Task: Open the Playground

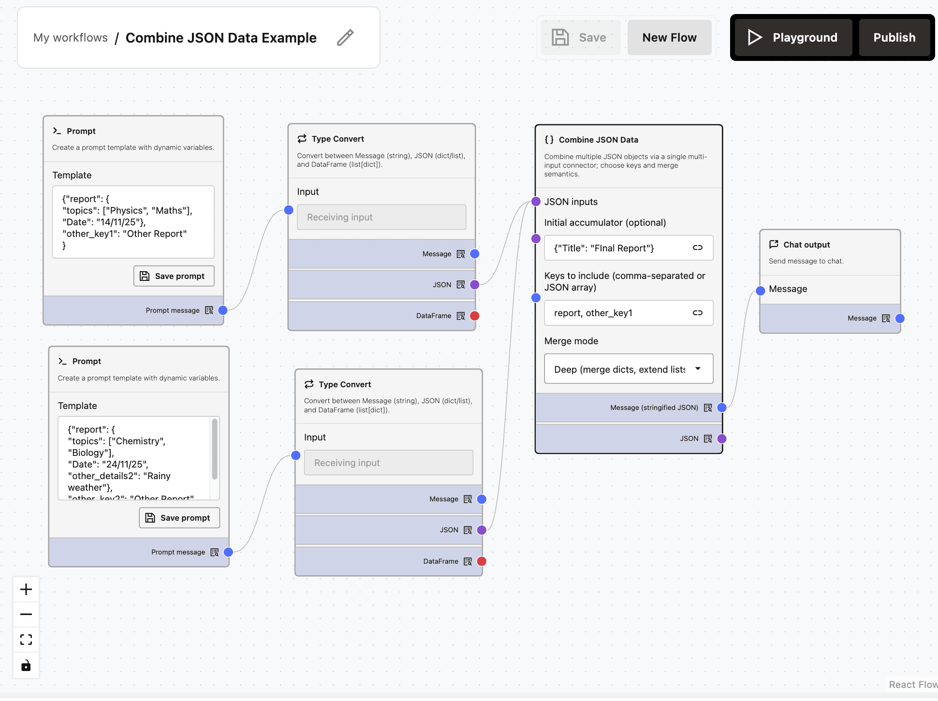Action: (x=793, y=38)
